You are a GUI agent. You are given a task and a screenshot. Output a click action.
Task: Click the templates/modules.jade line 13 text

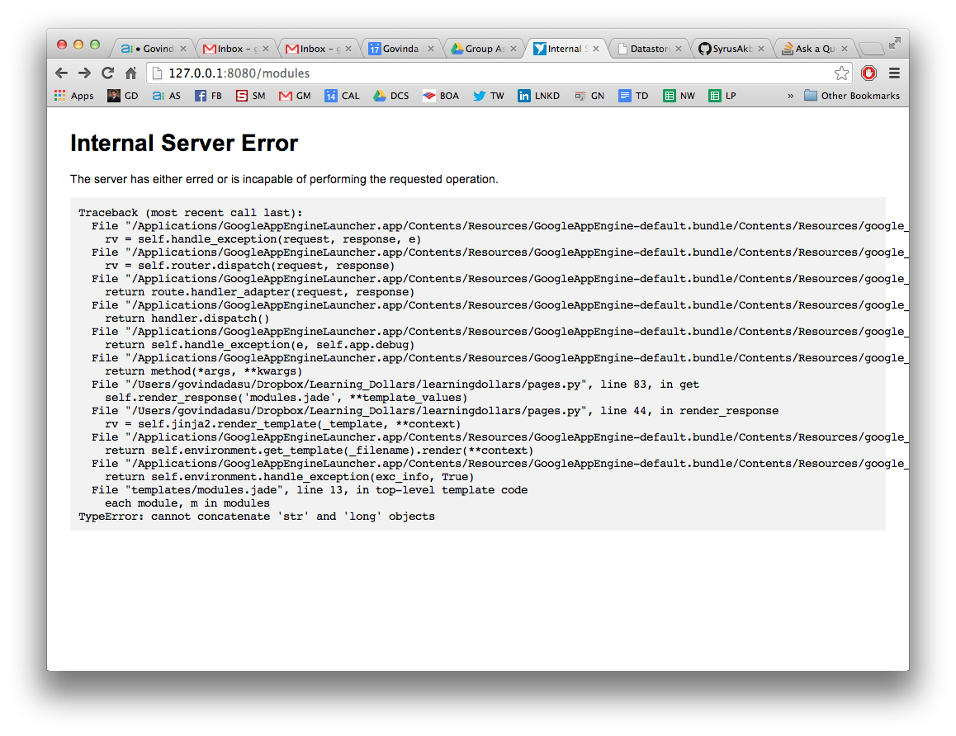click(x=310, y=490)
